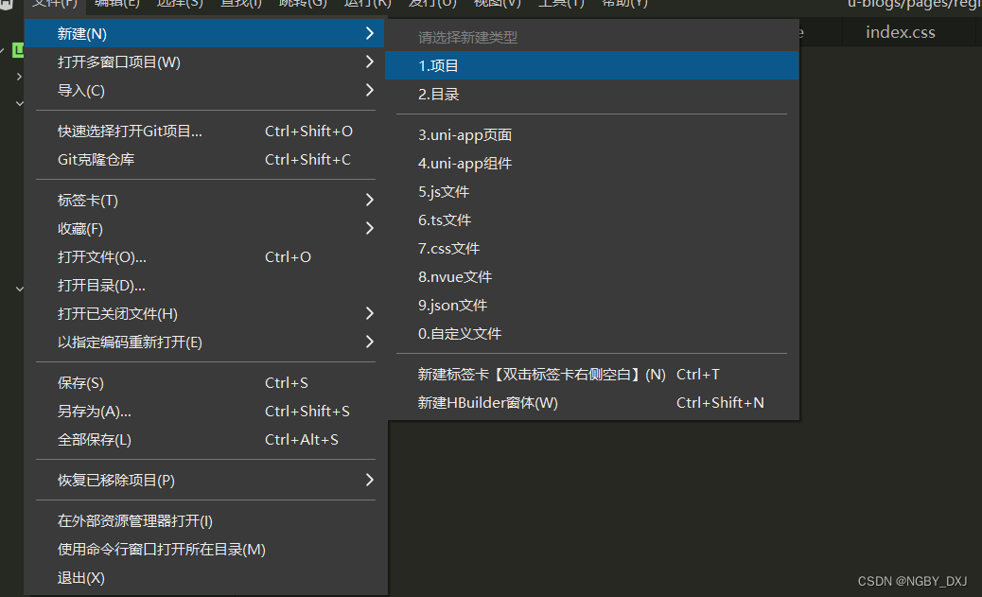The width and height of the screenshot is (982, 597).
Task: Select 快速选择打开Git项目...
Action: click(x=204, y=131)
